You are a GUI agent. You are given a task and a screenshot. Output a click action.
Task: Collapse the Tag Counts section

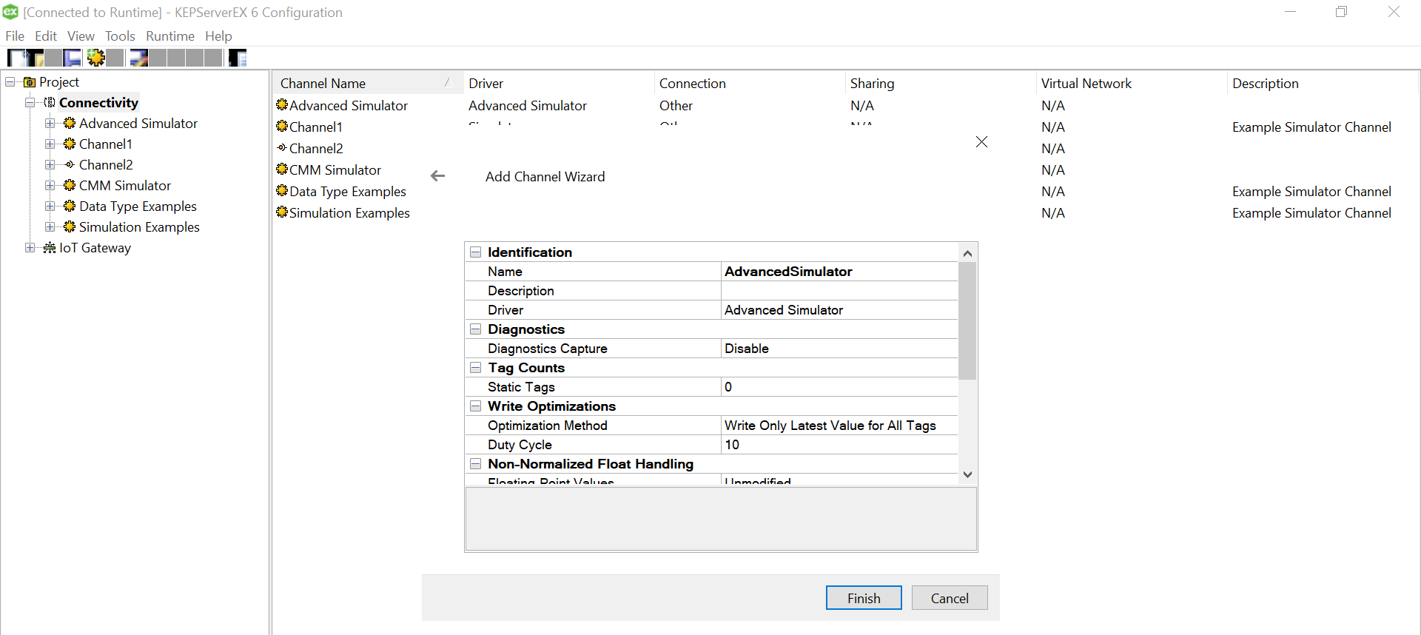(x=476, y=368)
